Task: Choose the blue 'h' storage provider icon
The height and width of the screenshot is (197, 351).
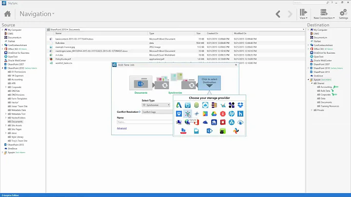Action: pos(240,114)
